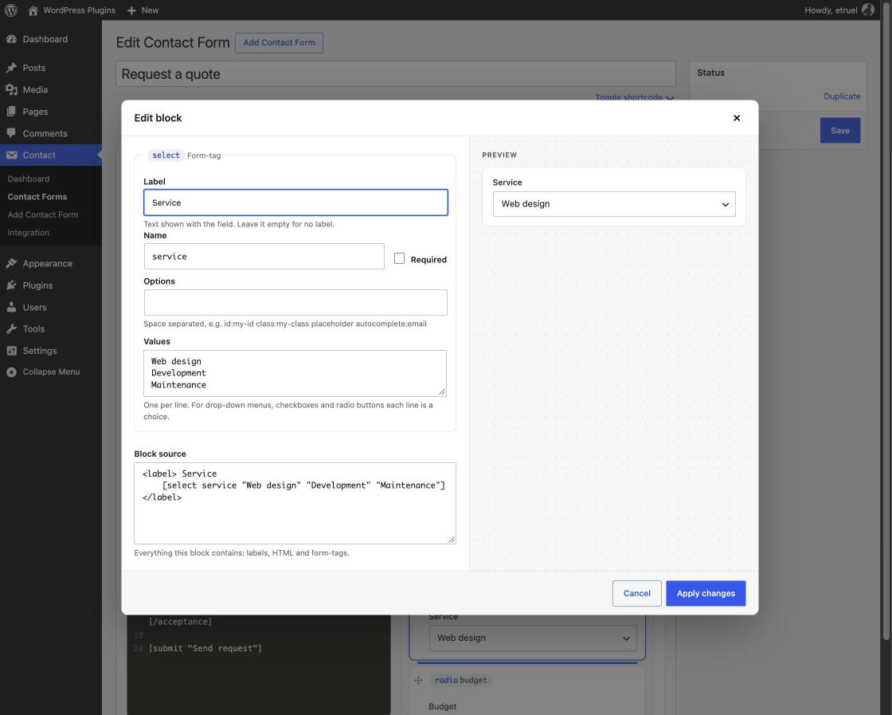This screenshot has height=715, width=892.
Task: Click the Pages icon
Action: pyautogui.click(x=11, y=112)
